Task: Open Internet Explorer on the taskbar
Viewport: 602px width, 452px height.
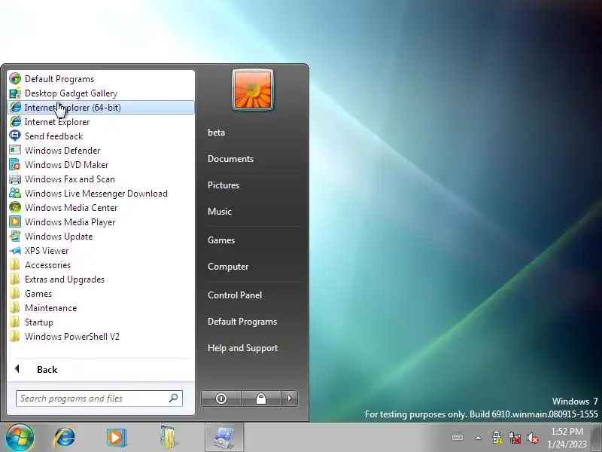Action: pos(65,438)
